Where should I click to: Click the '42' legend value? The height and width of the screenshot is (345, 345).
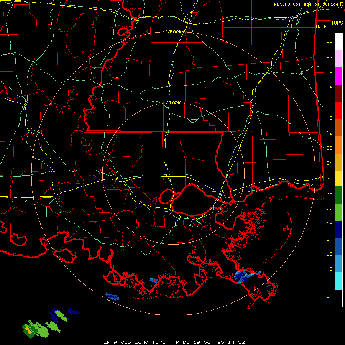(329, 133)
